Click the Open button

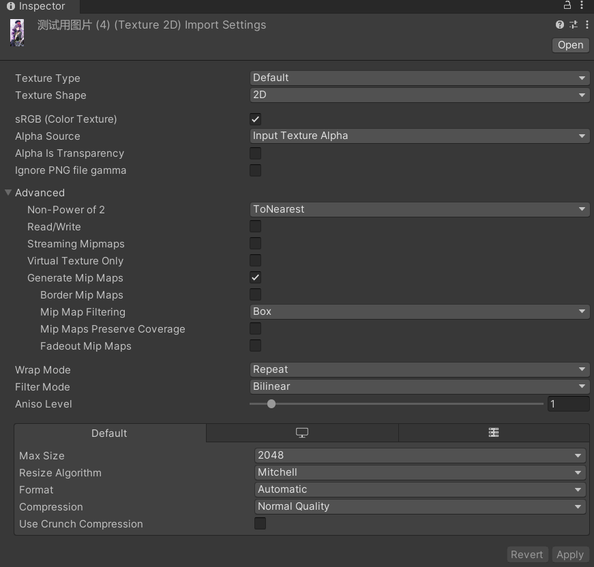pos(570,45)
